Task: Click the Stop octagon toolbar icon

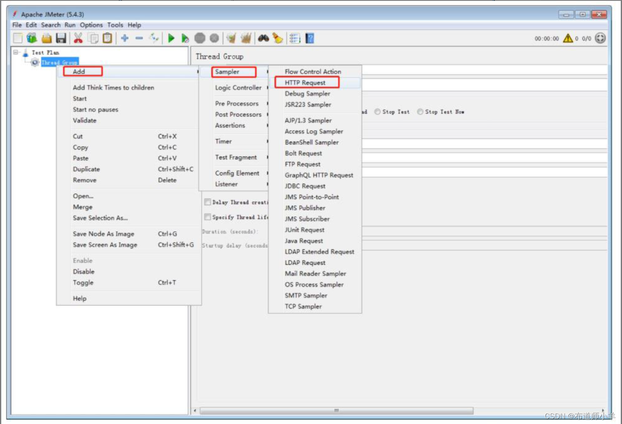Action: 200,38
